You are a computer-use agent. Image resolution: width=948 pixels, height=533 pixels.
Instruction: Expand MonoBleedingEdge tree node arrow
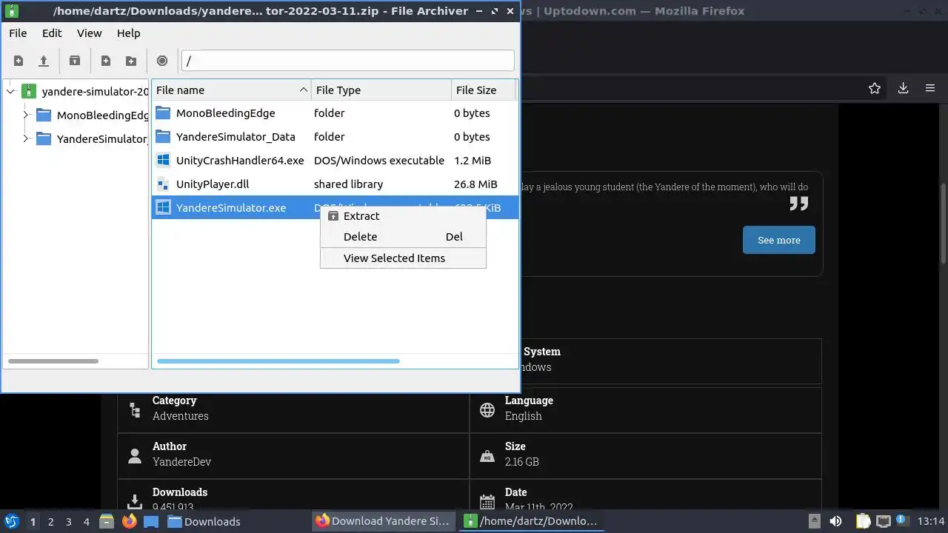(25, 115)
